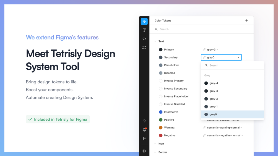Add a new color token with plus
This screenshot has width=278, height=156.
click(246, 20)
